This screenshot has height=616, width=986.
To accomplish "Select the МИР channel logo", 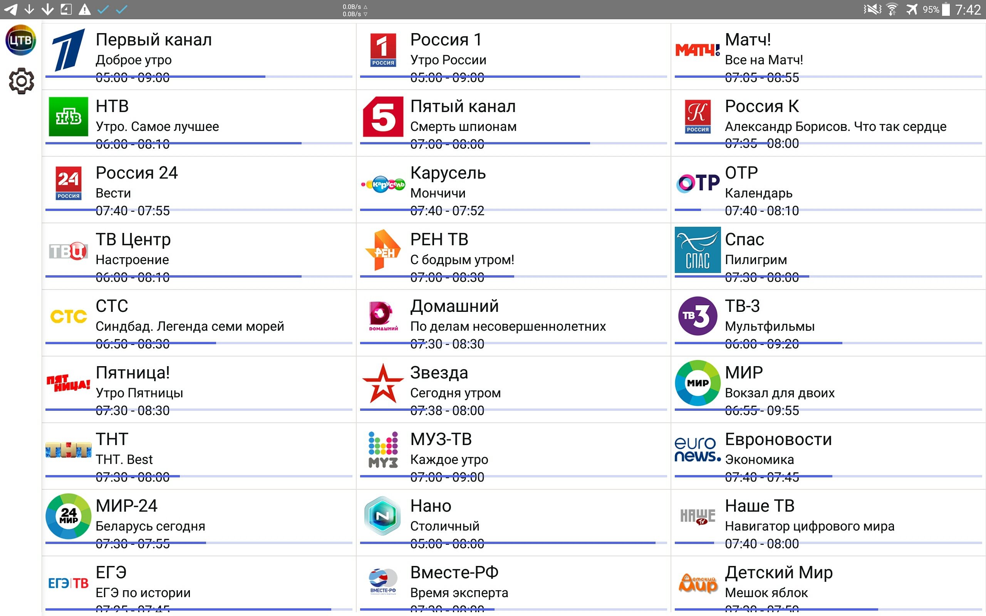I will 698,383.
